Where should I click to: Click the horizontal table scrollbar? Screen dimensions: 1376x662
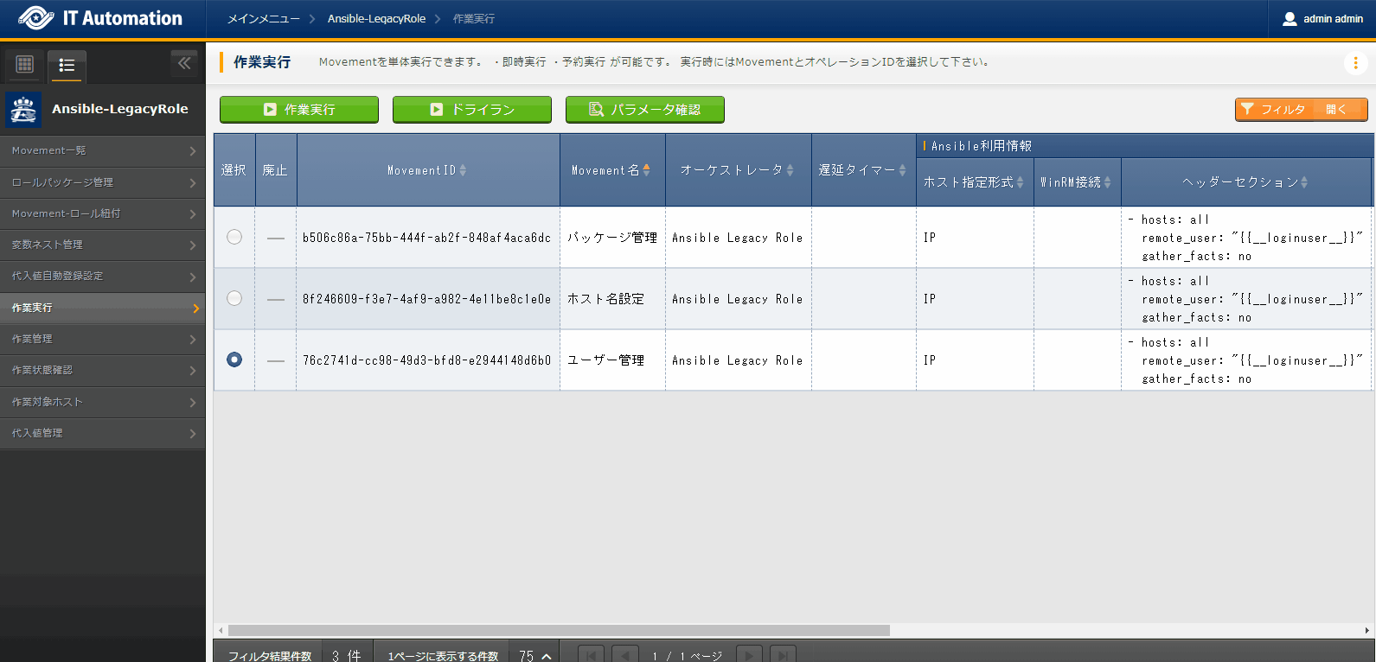coord(559,630)
